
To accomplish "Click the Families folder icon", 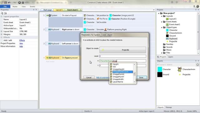I will (164, 44).
